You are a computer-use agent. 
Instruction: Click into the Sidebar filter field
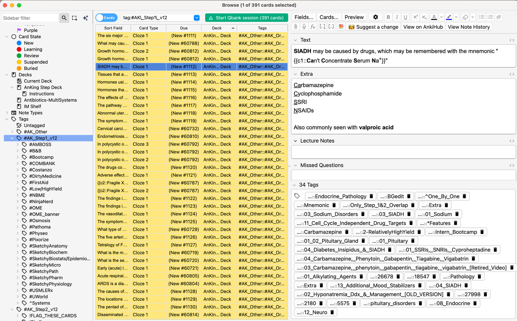(30, 18)
